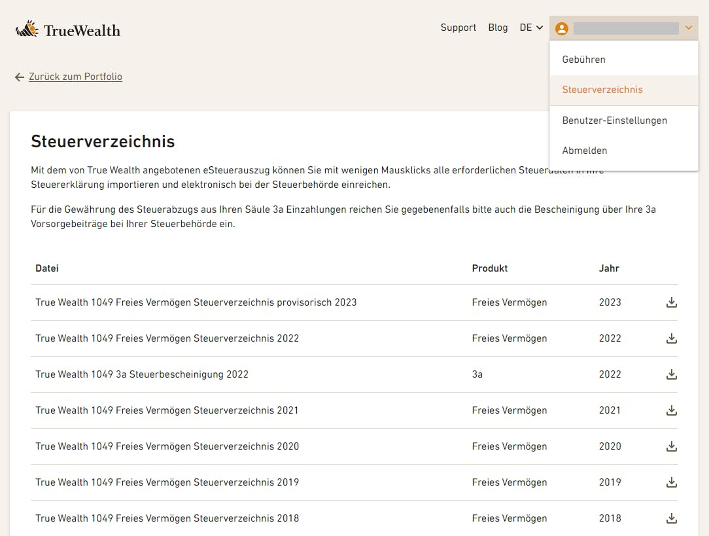Follow the Zurück zum Portfolio link

click(x=75, y=77)
